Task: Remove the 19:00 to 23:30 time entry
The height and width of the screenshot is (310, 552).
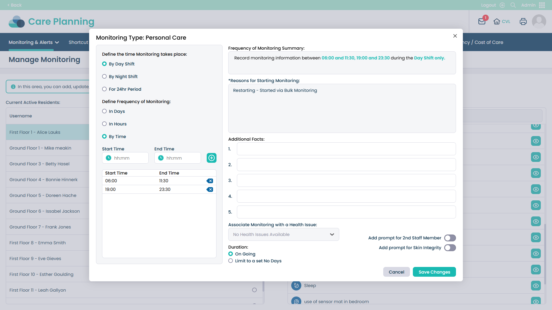Action: [x=210, y=189]
